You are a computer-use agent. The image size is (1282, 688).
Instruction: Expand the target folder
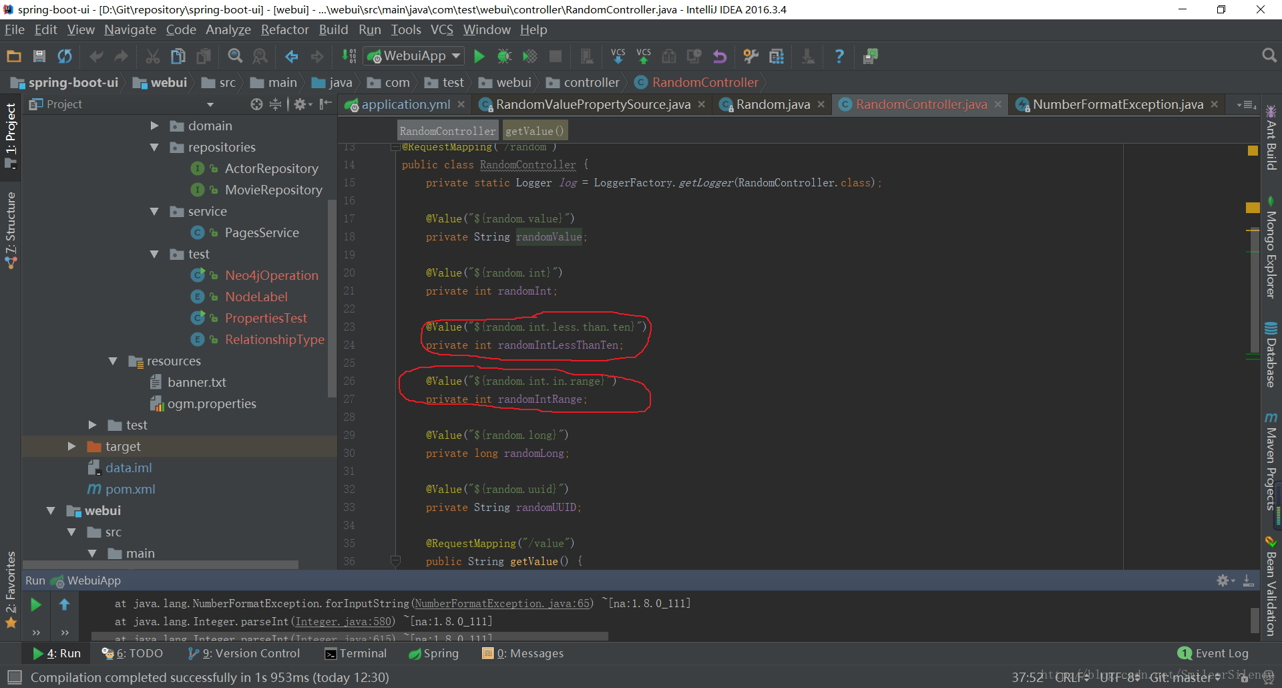coord(71,446)
